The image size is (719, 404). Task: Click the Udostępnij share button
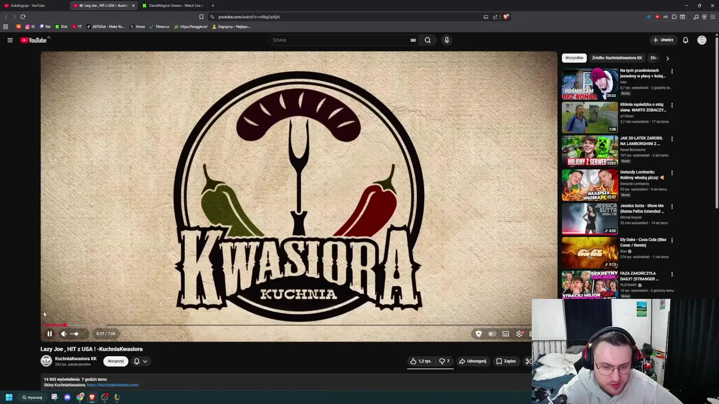pyautogui.click(x=472, y=361)
